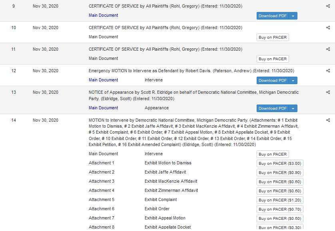Click the Emergency MOTION to Intervene description
335x231 pixels.
(x=191, y=71)
